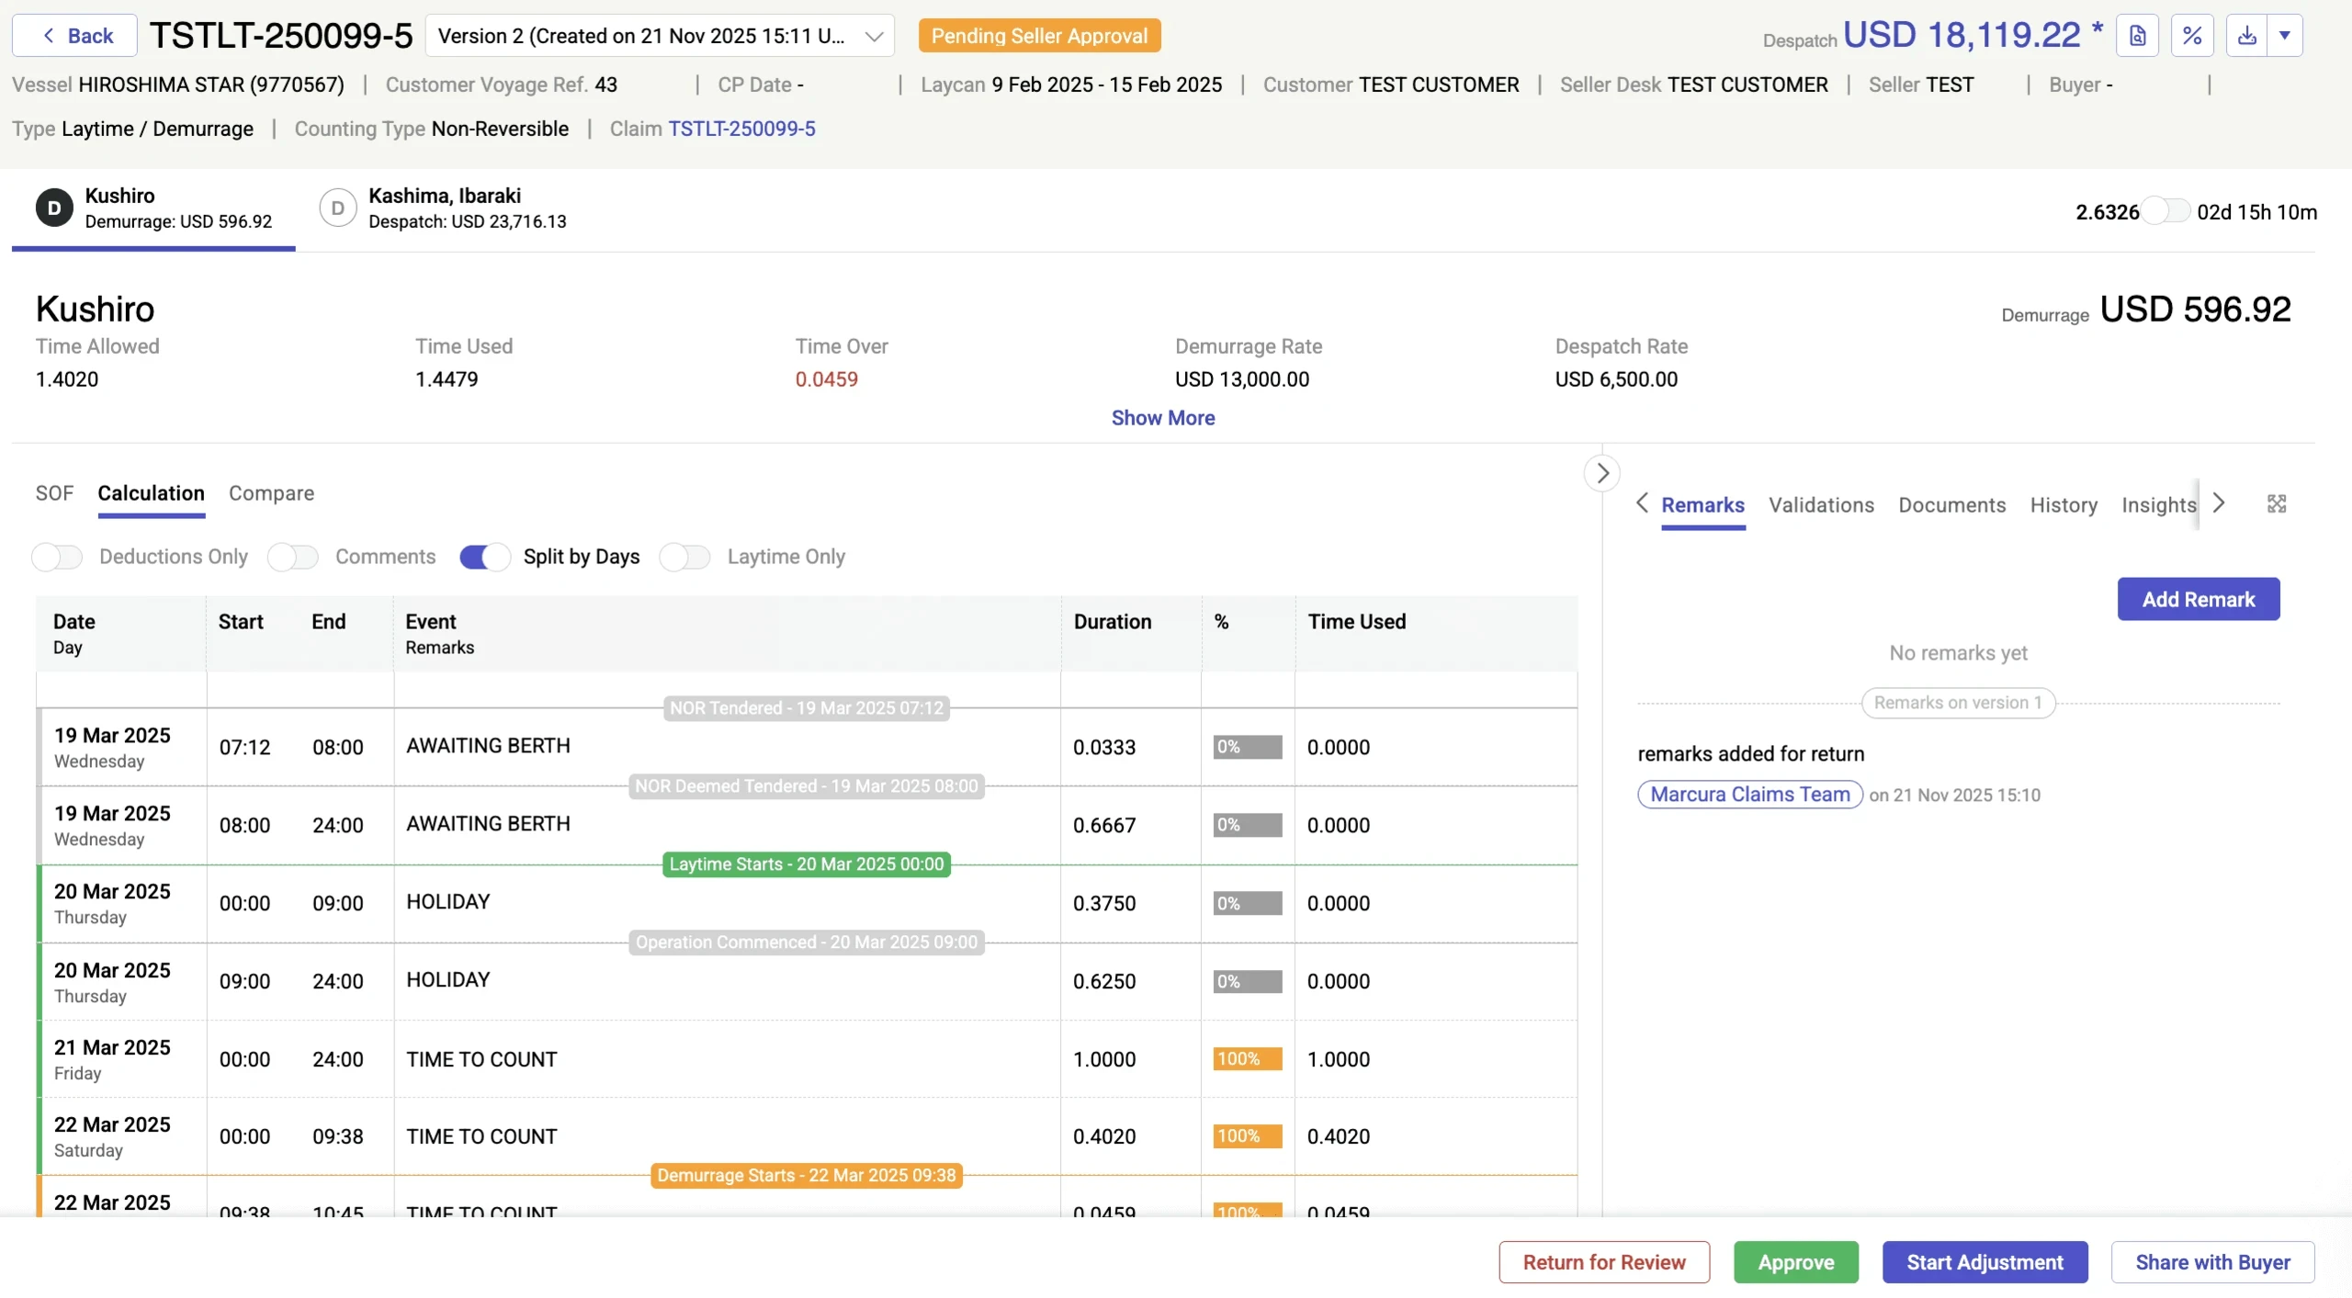Click the percent icon button
This screenshot has width=2352, height=1298.
[2192, 36]
